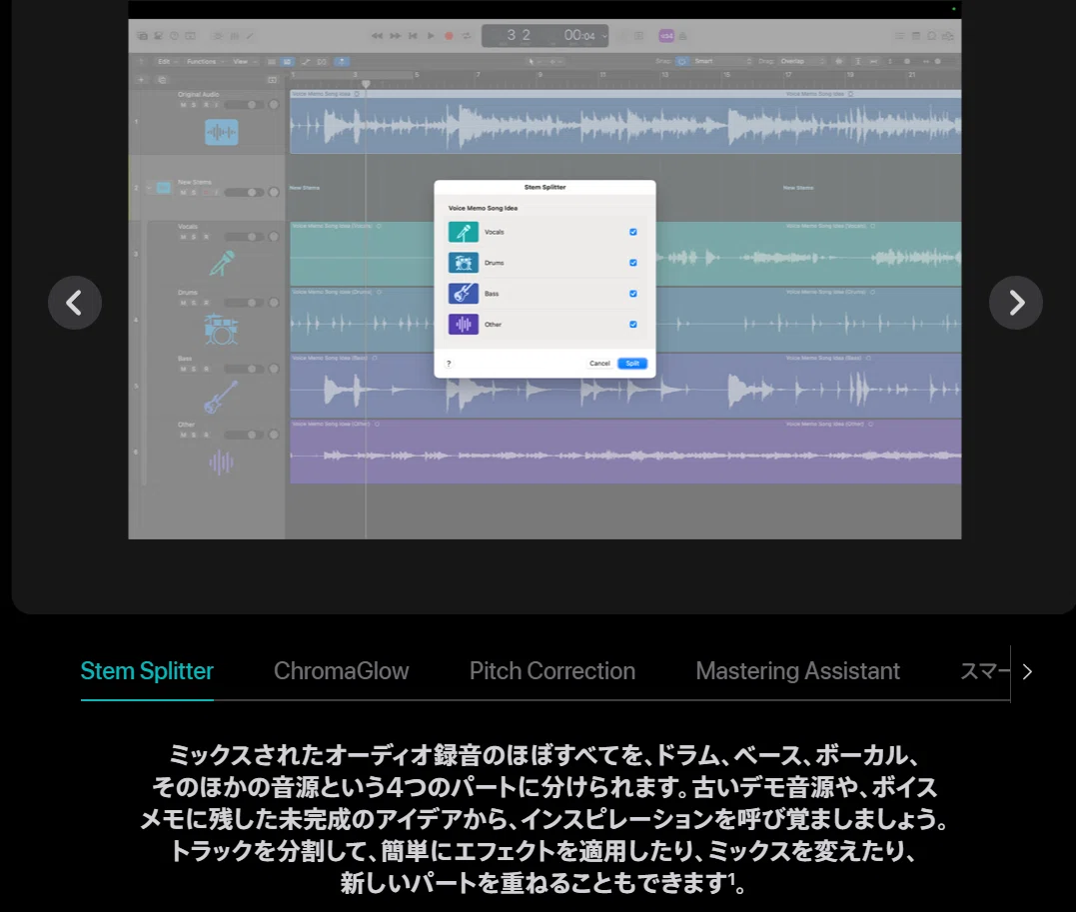Click the red Record button
The image size is (1076, 912).
point(449,36)
